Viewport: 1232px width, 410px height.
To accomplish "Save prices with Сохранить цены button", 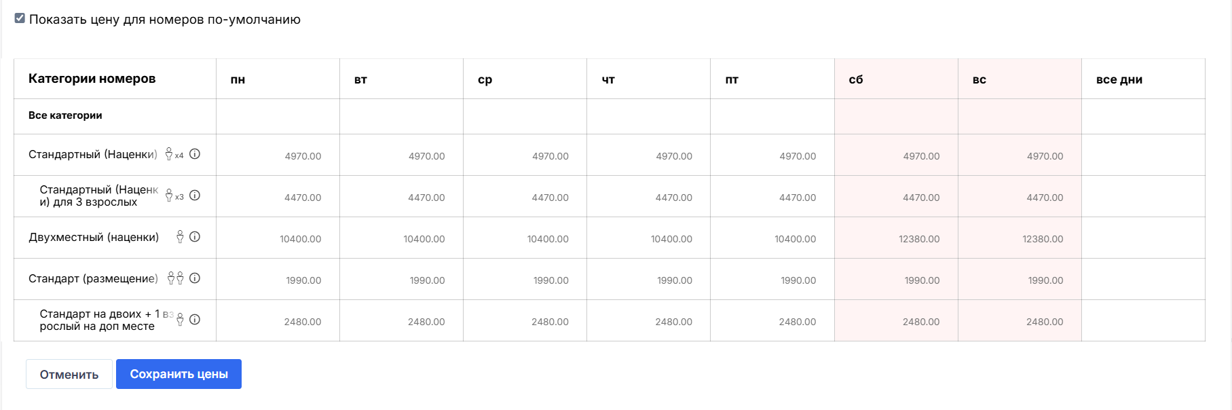I will 179,374.
